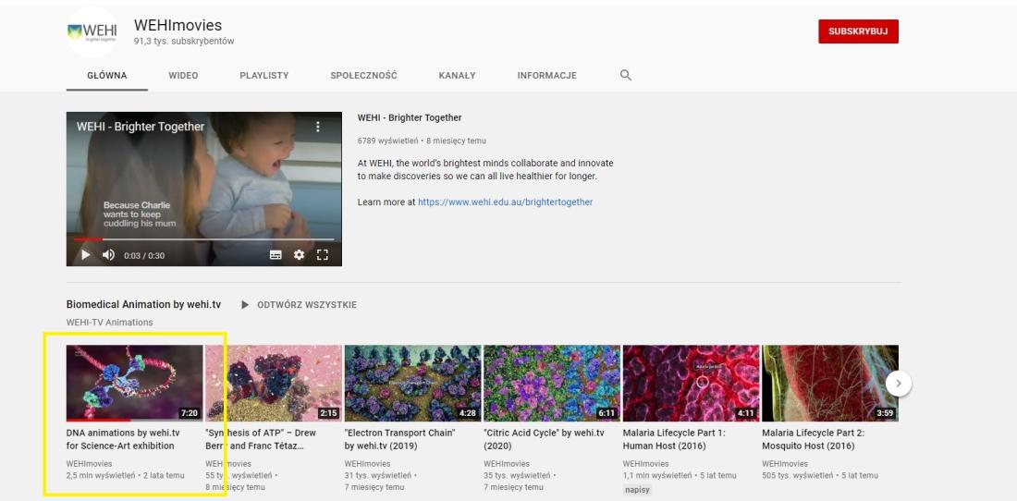Click WEHImovies under Citric Acid Cycle video

[507, 464]
